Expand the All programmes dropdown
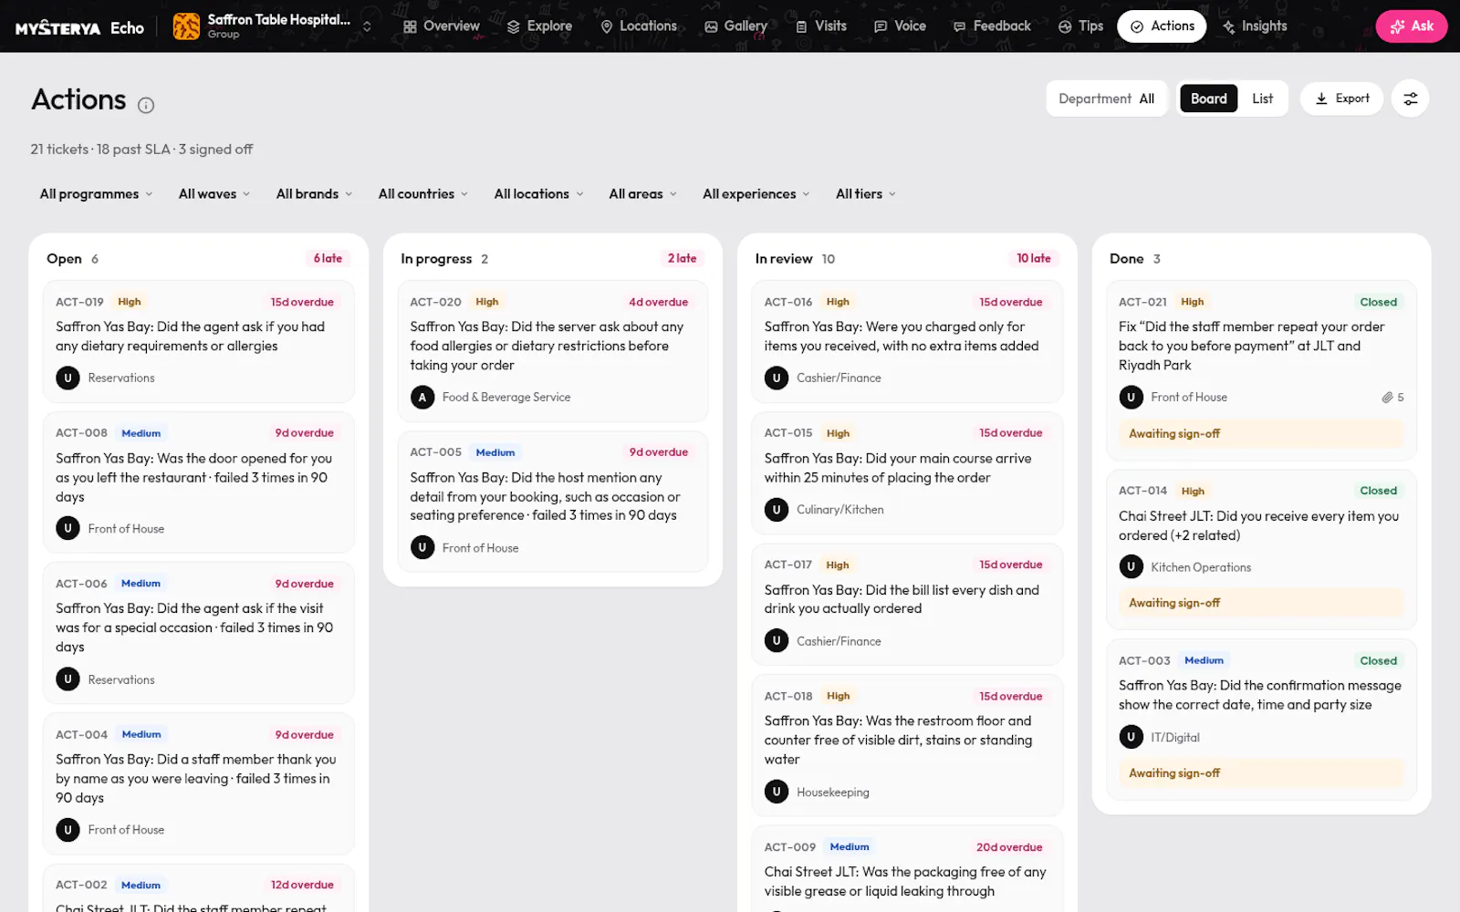Image resolution: width=1460 pixels, height=912 pixels. click(96, 194)
